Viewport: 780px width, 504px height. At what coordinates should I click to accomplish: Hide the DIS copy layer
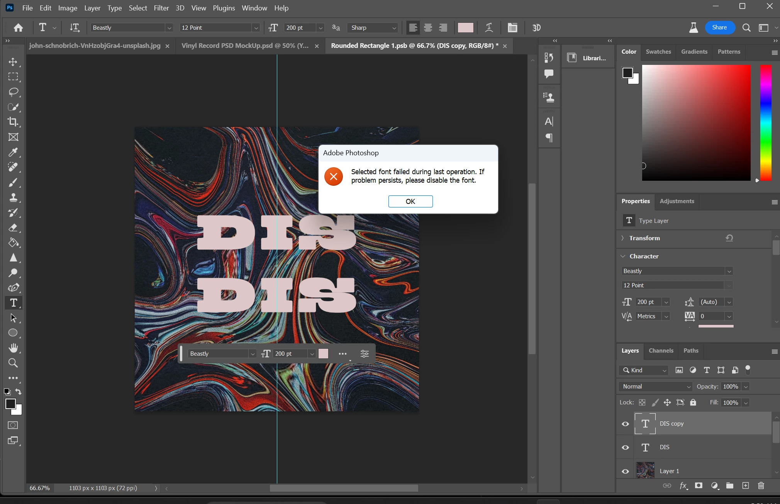click(x=626, y=424)
